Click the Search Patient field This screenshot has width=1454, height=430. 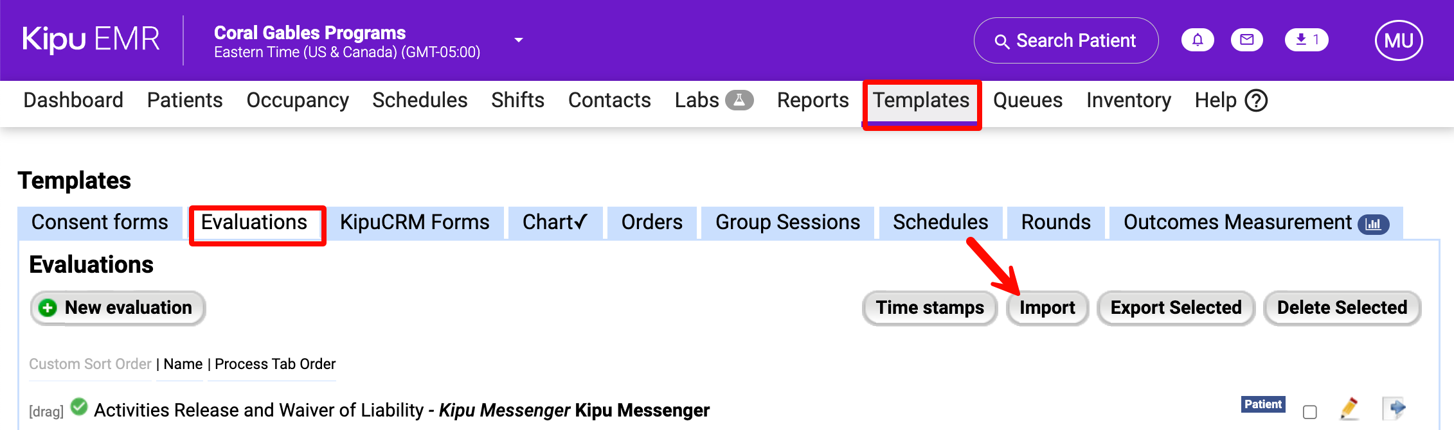click(x=1066, y=40)
